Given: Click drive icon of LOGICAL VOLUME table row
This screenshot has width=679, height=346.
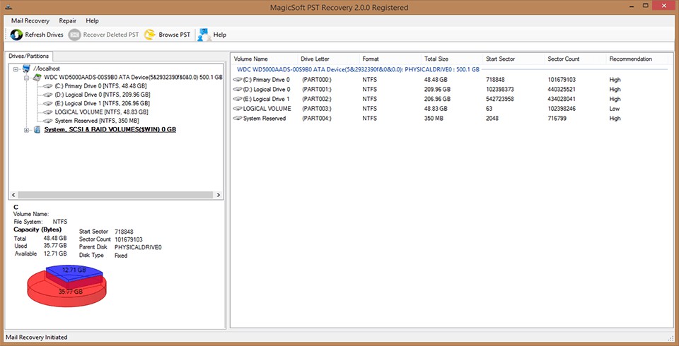Looking at the screenshot, I should 238,109.
